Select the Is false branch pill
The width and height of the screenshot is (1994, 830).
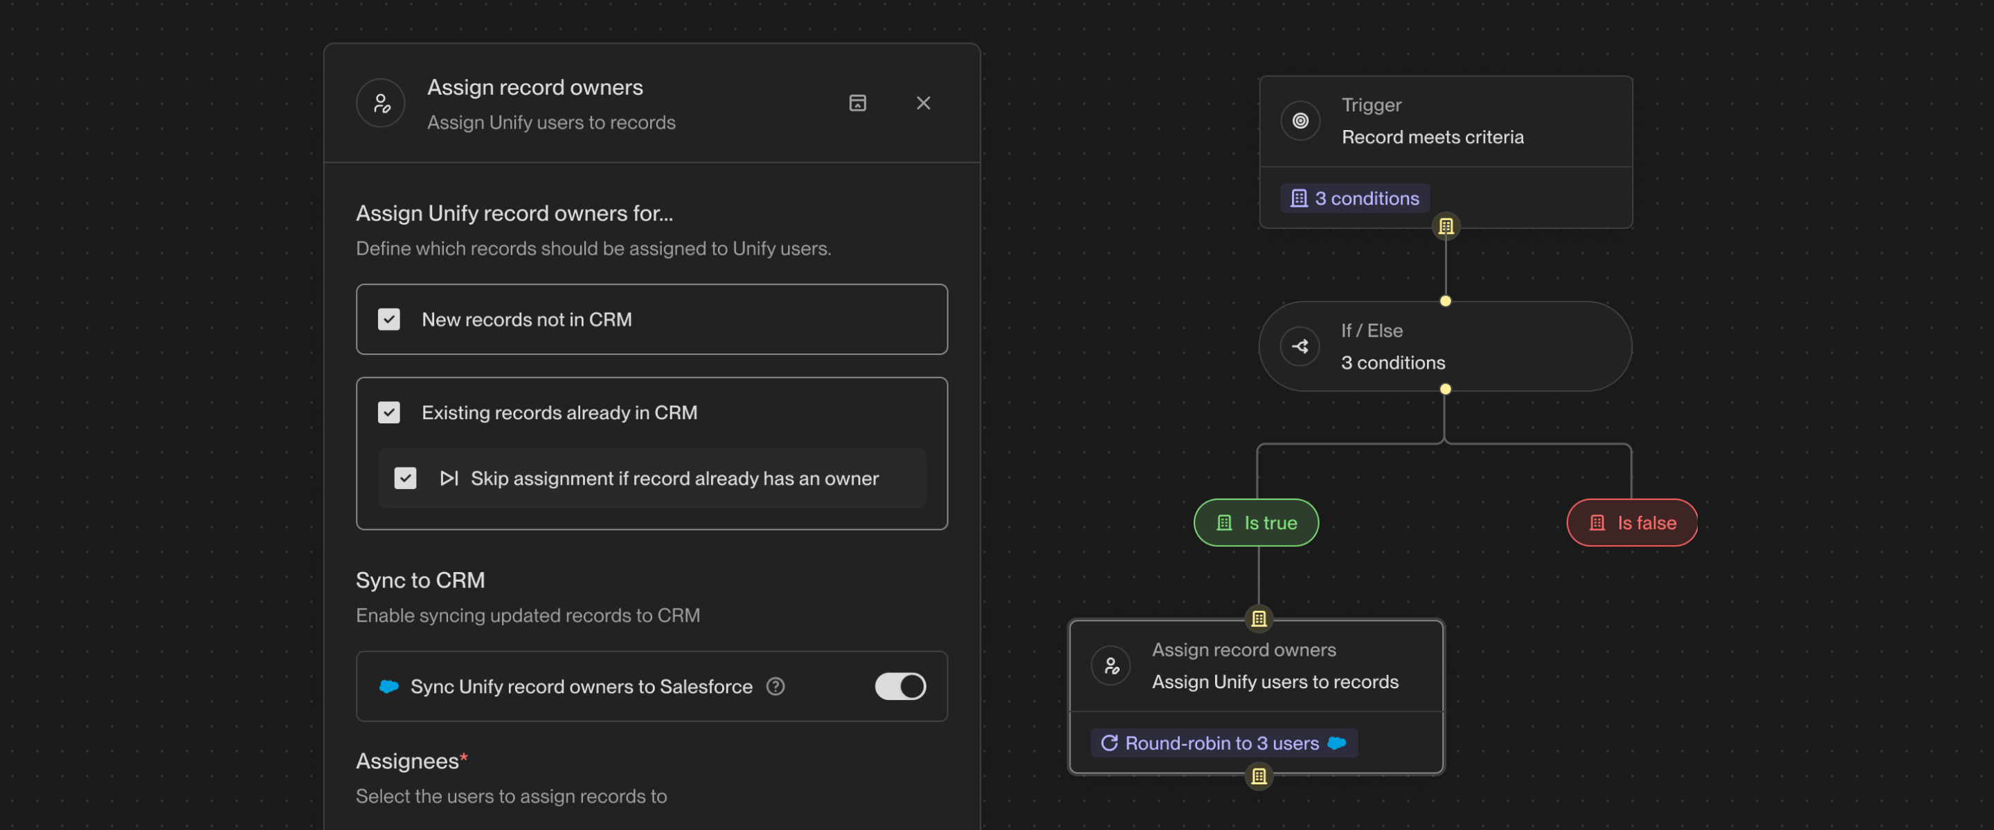tap(1632, 523)
